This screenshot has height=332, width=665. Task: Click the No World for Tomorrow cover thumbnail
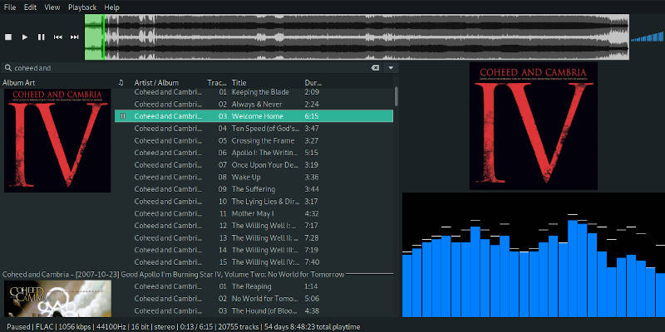coord(57,299)
